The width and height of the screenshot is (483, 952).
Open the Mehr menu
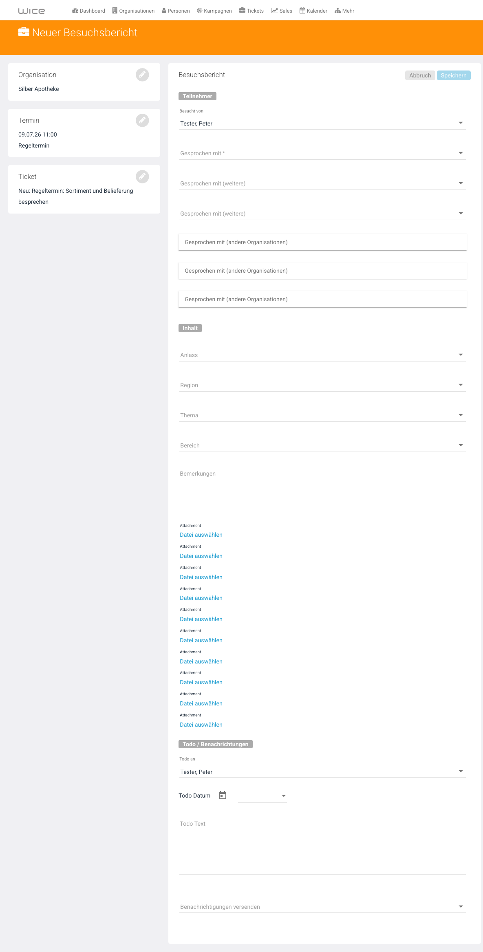coord(344,11)
